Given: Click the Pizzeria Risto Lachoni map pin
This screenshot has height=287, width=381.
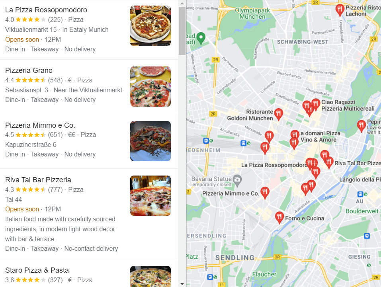Looking at the screenshot, I should 340,10.
